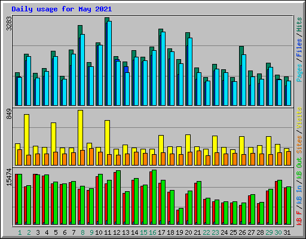Click the chart title 'Daily usage for May 2021'
Image resolution: width=306 pixels, height=239 pixels.
(62, 9)
